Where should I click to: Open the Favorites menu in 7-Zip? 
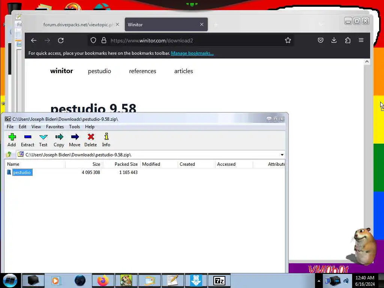click(x=55, y=127)
